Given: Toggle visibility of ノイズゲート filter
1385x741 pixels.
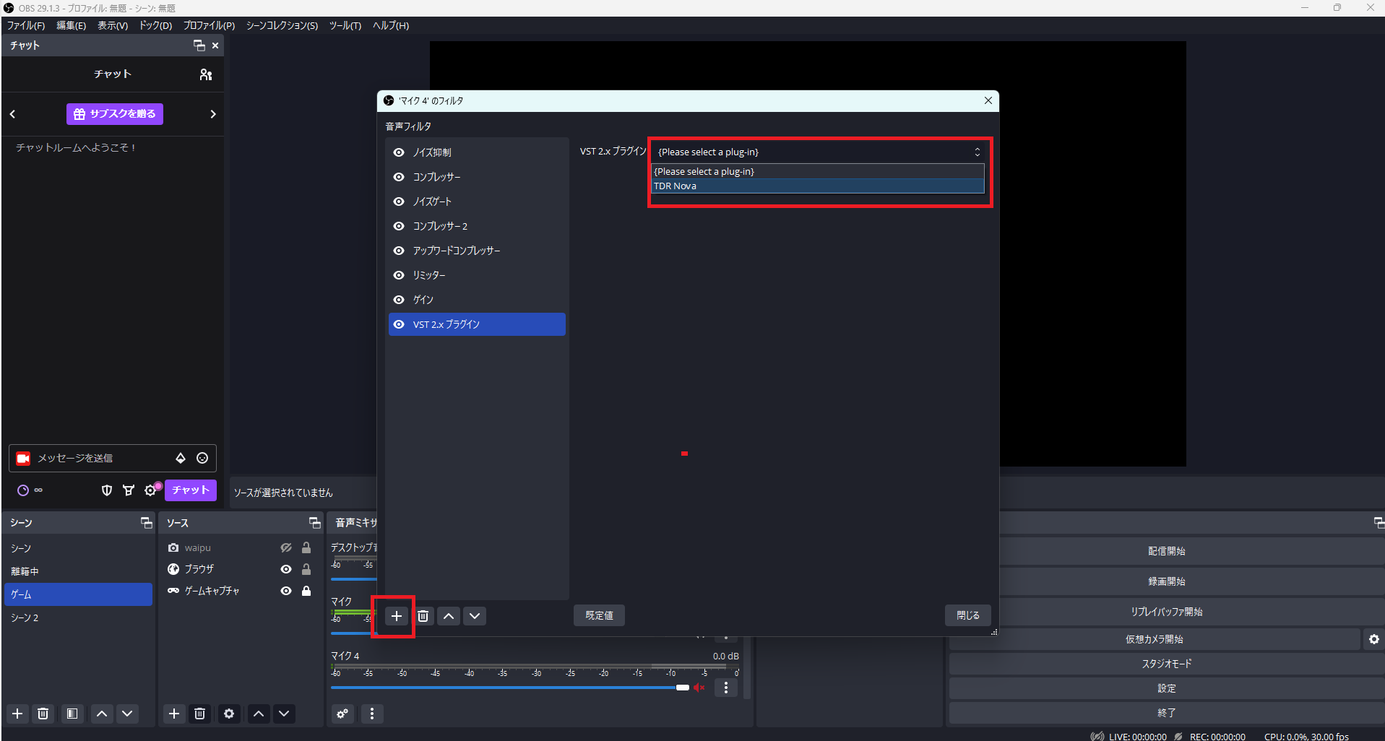Looking at the screenshot, I should coord(399,201).
